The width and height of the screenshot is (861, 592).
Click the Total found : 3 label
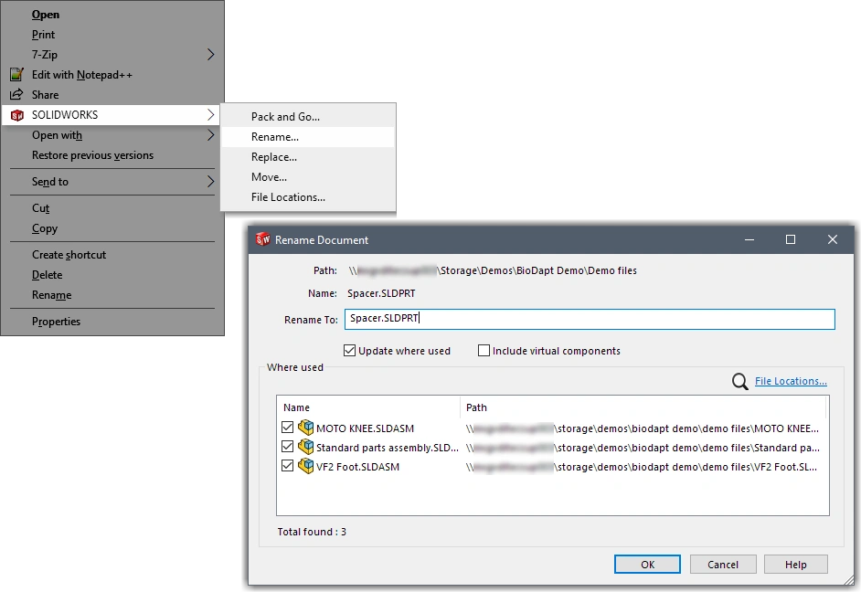(x=312, y=532)
